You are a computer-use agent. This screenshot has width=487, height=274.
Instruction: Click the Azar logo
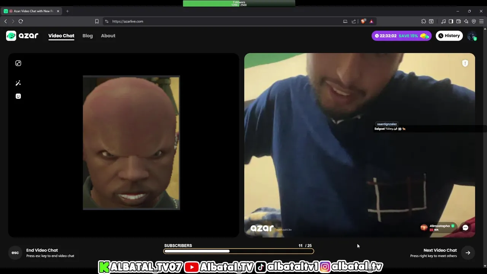22,36
